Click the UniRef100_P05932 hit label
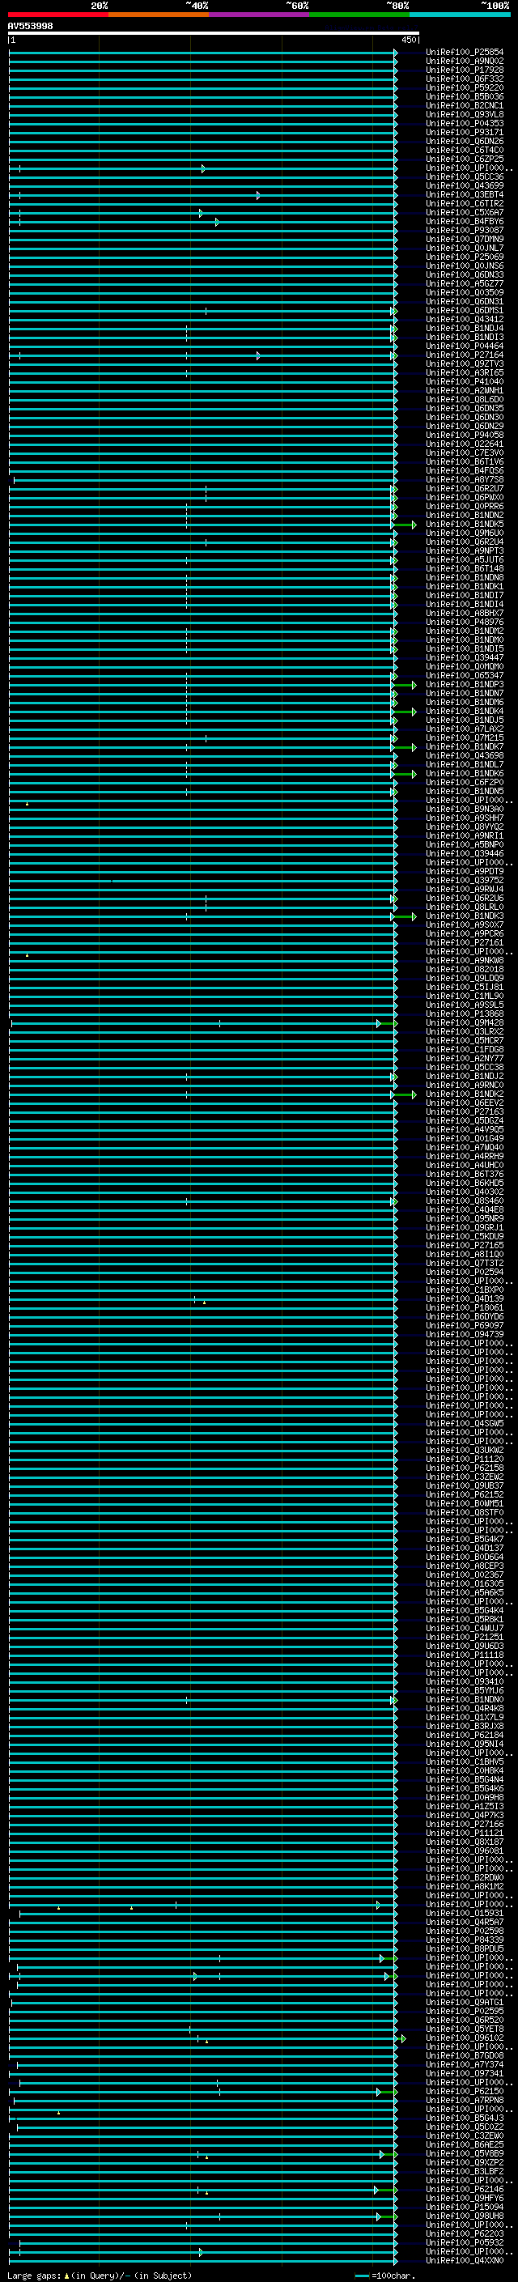 click(465, 2243)
